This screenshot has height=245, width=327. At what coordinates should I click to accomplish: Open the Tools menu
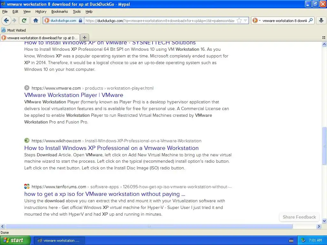[x=77, y=11]
